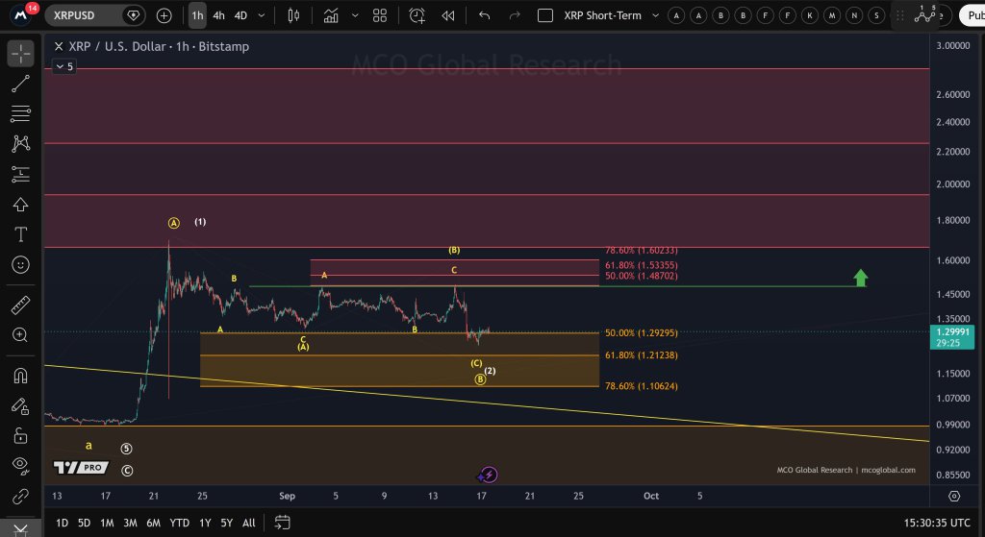Toggle magnet mode snapping
This screenshot has height=537, width=985.
click(x=20, y=376)
